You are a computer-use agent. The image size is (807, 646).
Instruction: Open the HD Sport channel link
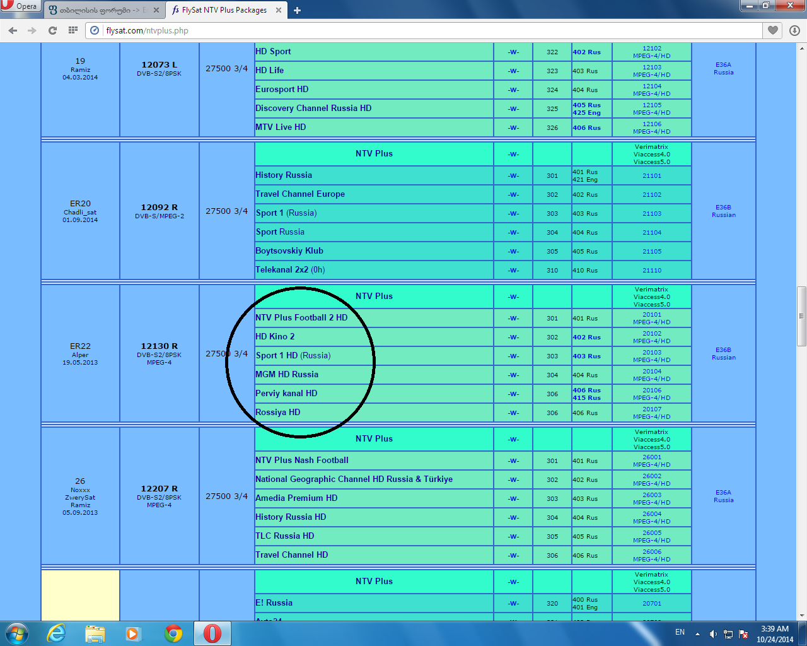(x=273, y=52)
